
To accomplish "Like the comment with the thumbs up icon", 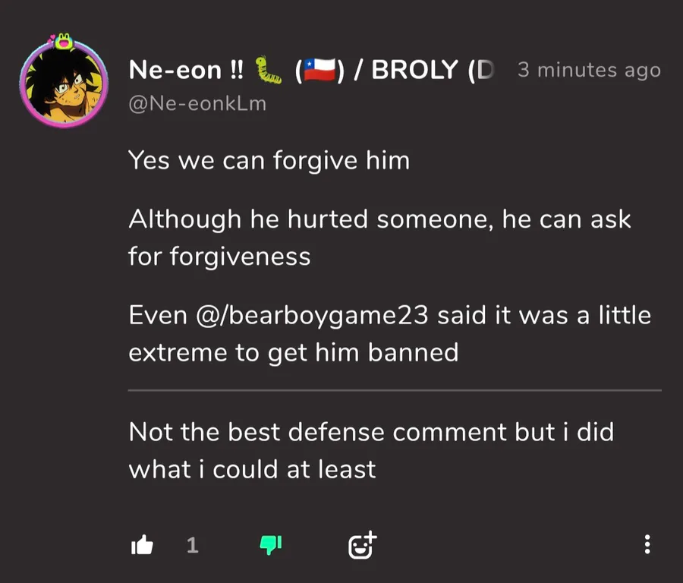I will [x=142, y=544].
